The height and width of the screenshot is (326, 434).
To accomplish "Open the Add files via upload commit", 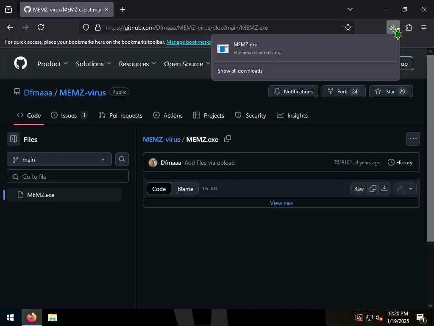I will 209,163.
